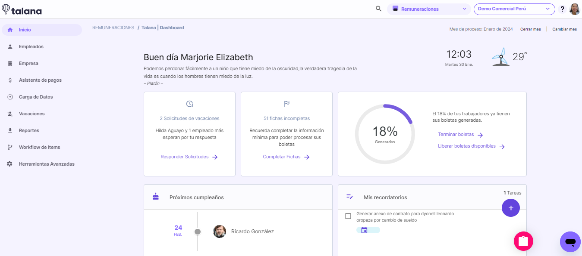
Task: Click the wind turbine weather icon
Action: coord(501,57)
